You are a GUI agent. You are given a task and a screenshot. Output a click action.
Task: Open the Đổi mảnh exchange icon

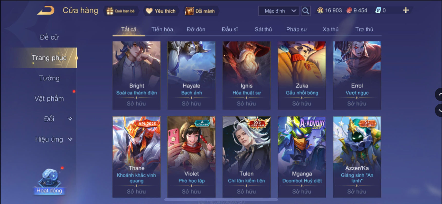(190, 11)
